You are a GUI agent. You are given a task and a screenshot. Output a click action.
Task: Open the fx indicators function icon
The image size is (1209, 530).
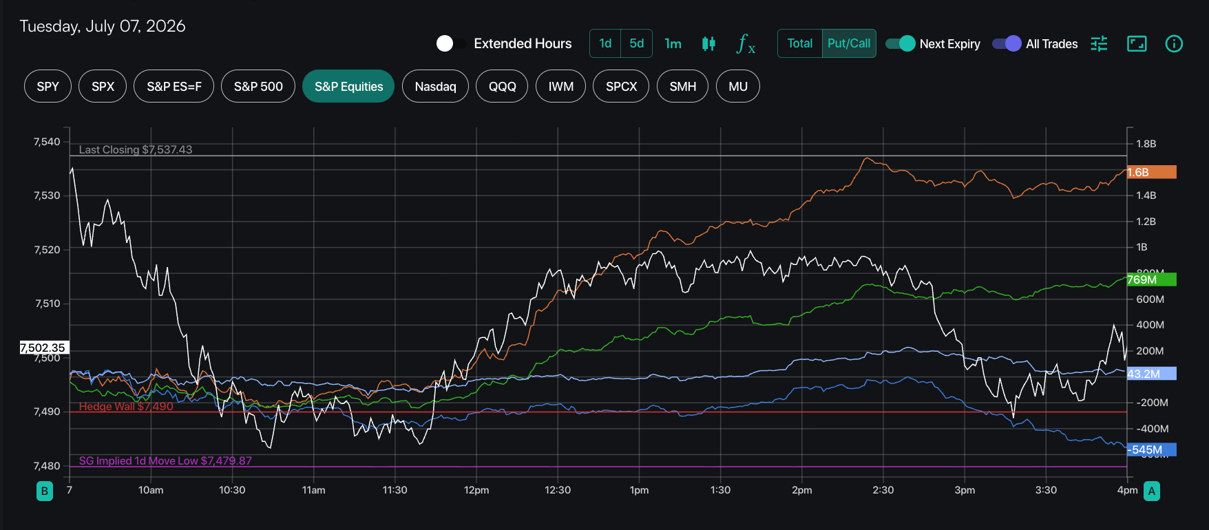tap(746, 44)
